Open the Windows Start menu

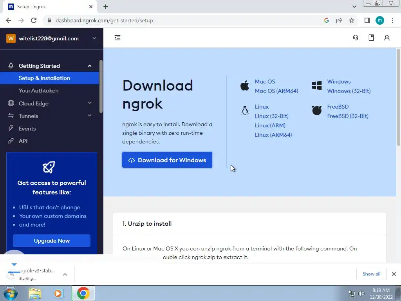click(10, 293)
